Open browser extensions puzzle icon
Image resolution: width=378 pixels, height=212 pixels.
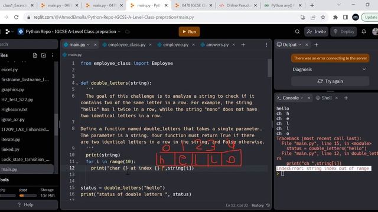[335, 17]
